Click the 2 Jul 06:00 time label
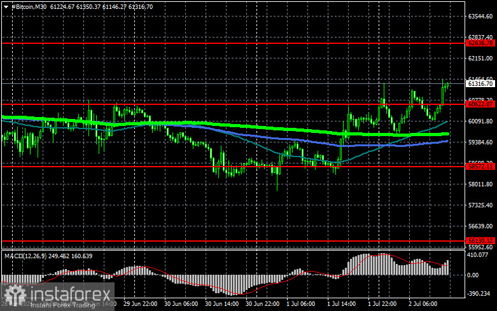This screenshot has width=497, height=311. coord(423,304)
